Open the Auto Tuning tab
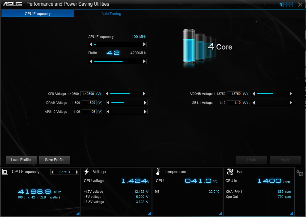This screenshot has height=217, width=306. point(111,14)
